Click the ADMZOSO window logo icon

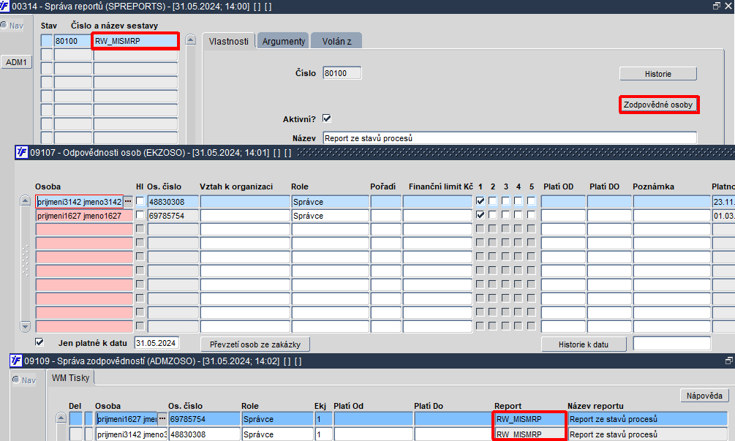[16, 361]
